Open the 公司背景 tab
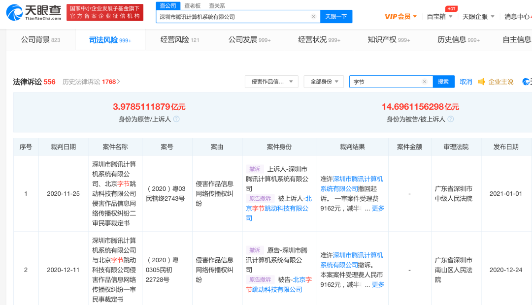The height and width of the screenshot is (305, 532). (x=41, y=40)
